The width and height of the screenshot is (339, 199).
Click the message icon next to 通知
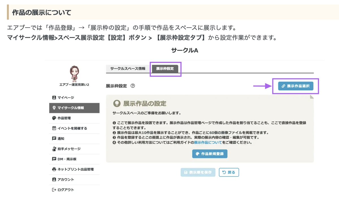point(54,138)
